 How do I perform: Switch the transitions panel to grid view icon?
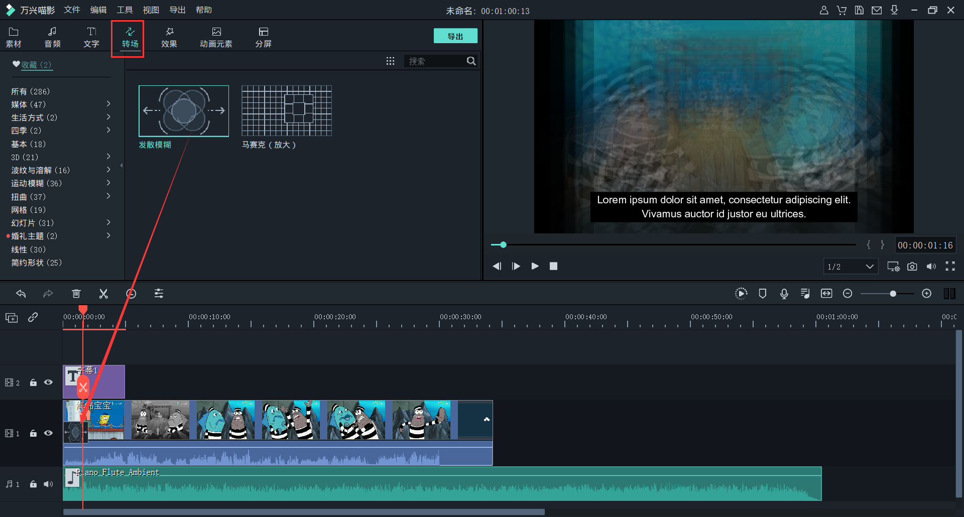point(390,61)
